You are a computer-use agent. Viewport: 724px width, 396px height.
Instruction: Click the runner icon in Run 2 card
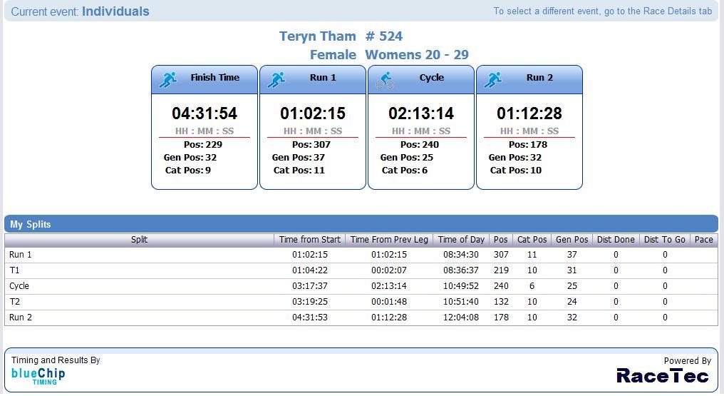click(493, 79)
